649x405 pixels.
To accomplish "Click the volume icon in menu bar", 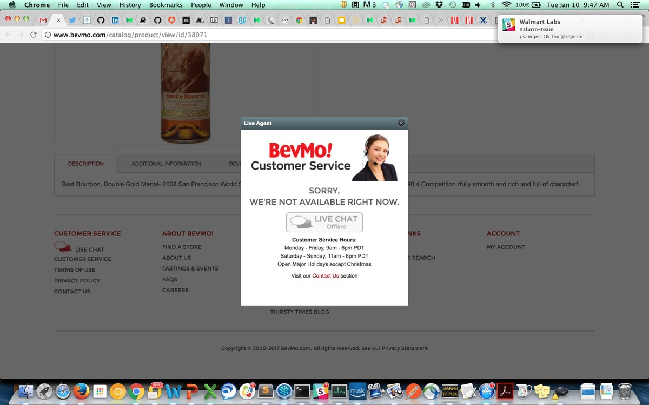I will coord(479,5).
